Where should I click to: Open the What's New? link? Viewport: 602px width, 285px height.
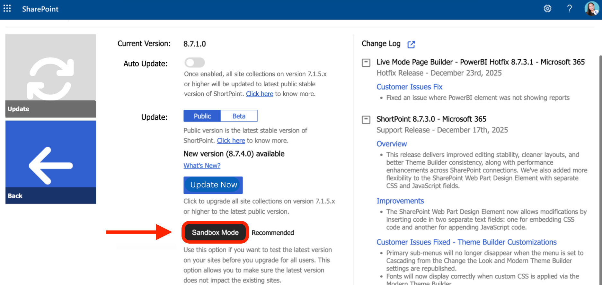tap(202, 166)
